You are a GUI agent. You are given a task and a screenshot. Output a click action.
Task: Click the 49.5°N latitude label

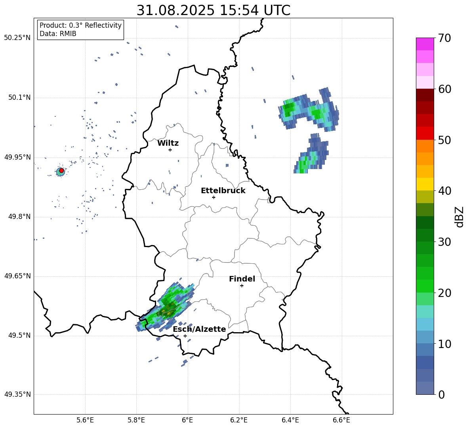pyautogui.click(x=19, y=335)
